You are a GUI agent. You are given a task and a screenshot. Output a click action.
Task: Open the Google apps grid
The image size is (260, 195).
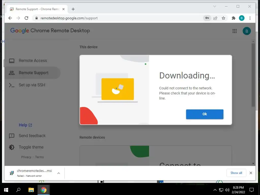click(234, 31)
